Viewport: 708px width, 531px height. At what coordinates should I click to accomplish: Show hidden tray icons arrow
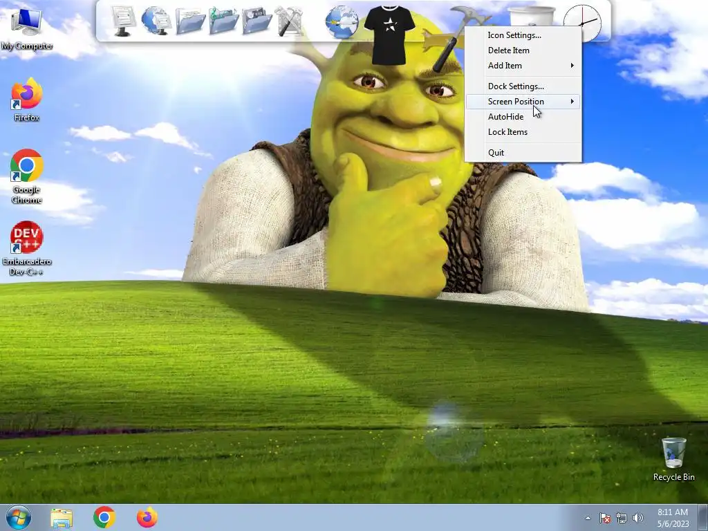[588, 518]
